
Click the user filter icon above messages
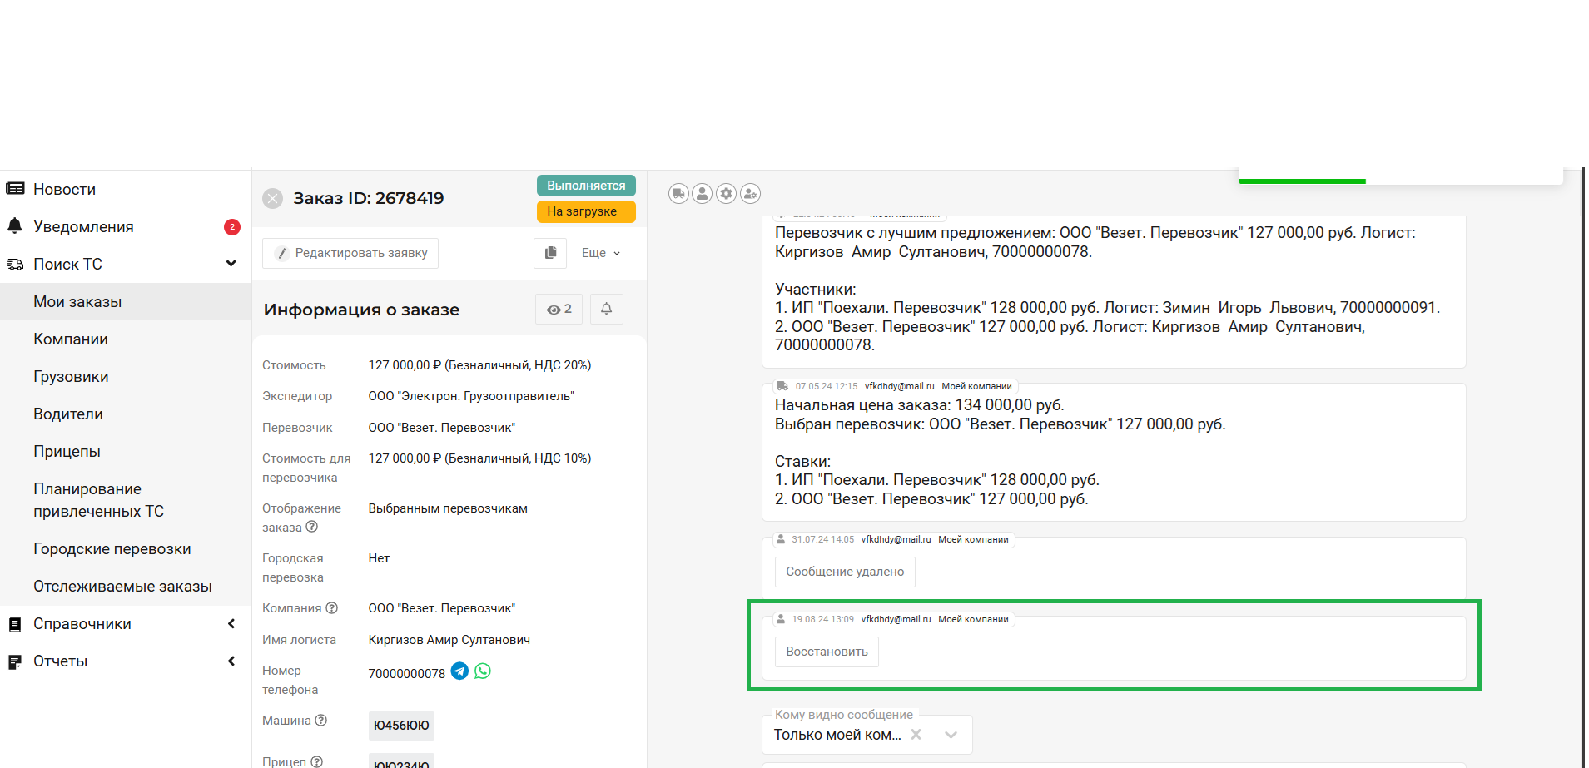(703, 194)
